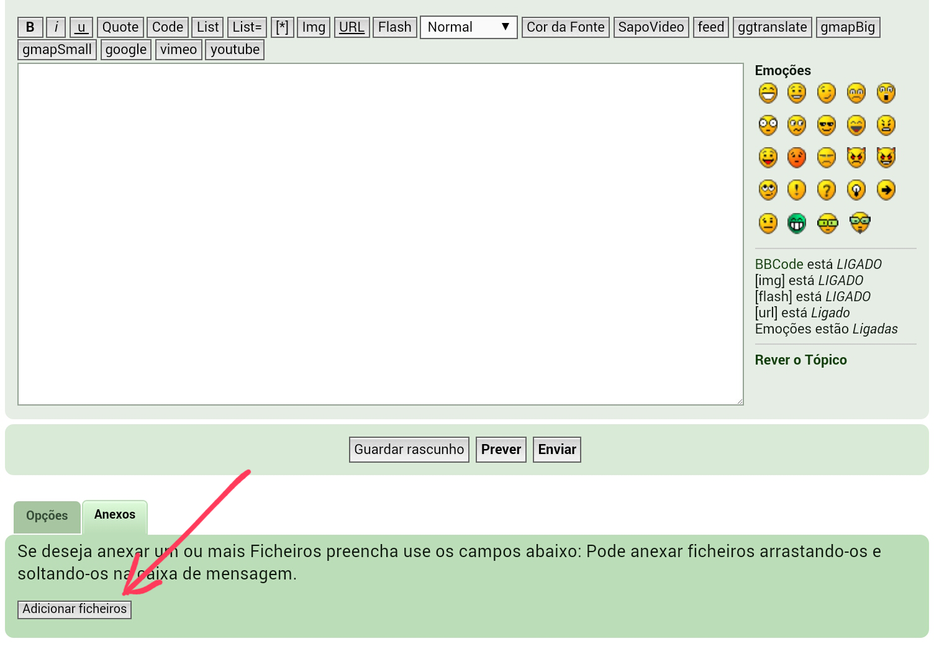Insert a URL BBCode tag
The image size is (934, 654).
pos(351,27)
